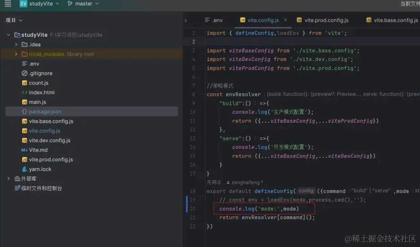Open yarn.lock from the tree
The height and width of the screenshot is (247, 420).
(x=40, y=169)
